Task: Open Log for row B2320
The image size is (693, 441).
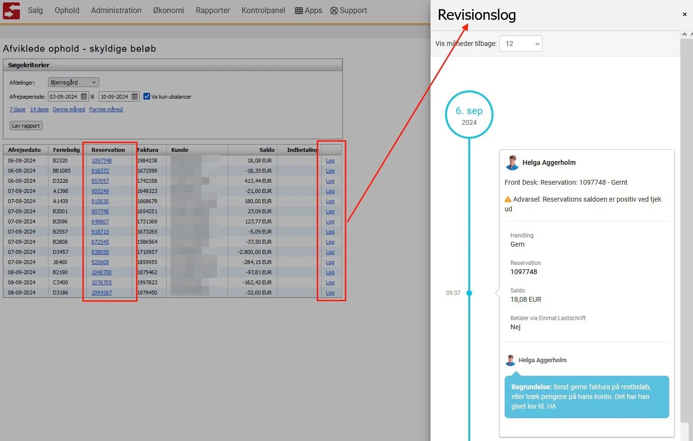Action: tap(330, 161)
